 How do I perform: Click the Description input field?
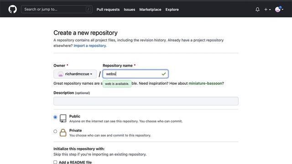coord(146,101)
